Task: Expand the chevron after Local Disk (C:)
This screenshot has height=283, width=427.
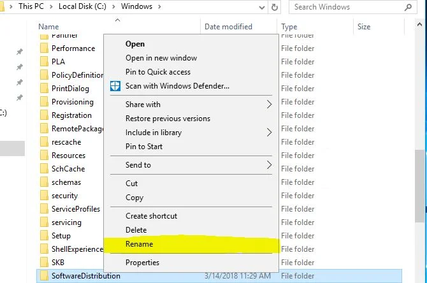Action: point(113,6)
